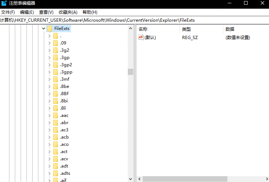Expand the .3gp2 key
Image resolution: width=269 pixels, height=182 pixels.
50,65
